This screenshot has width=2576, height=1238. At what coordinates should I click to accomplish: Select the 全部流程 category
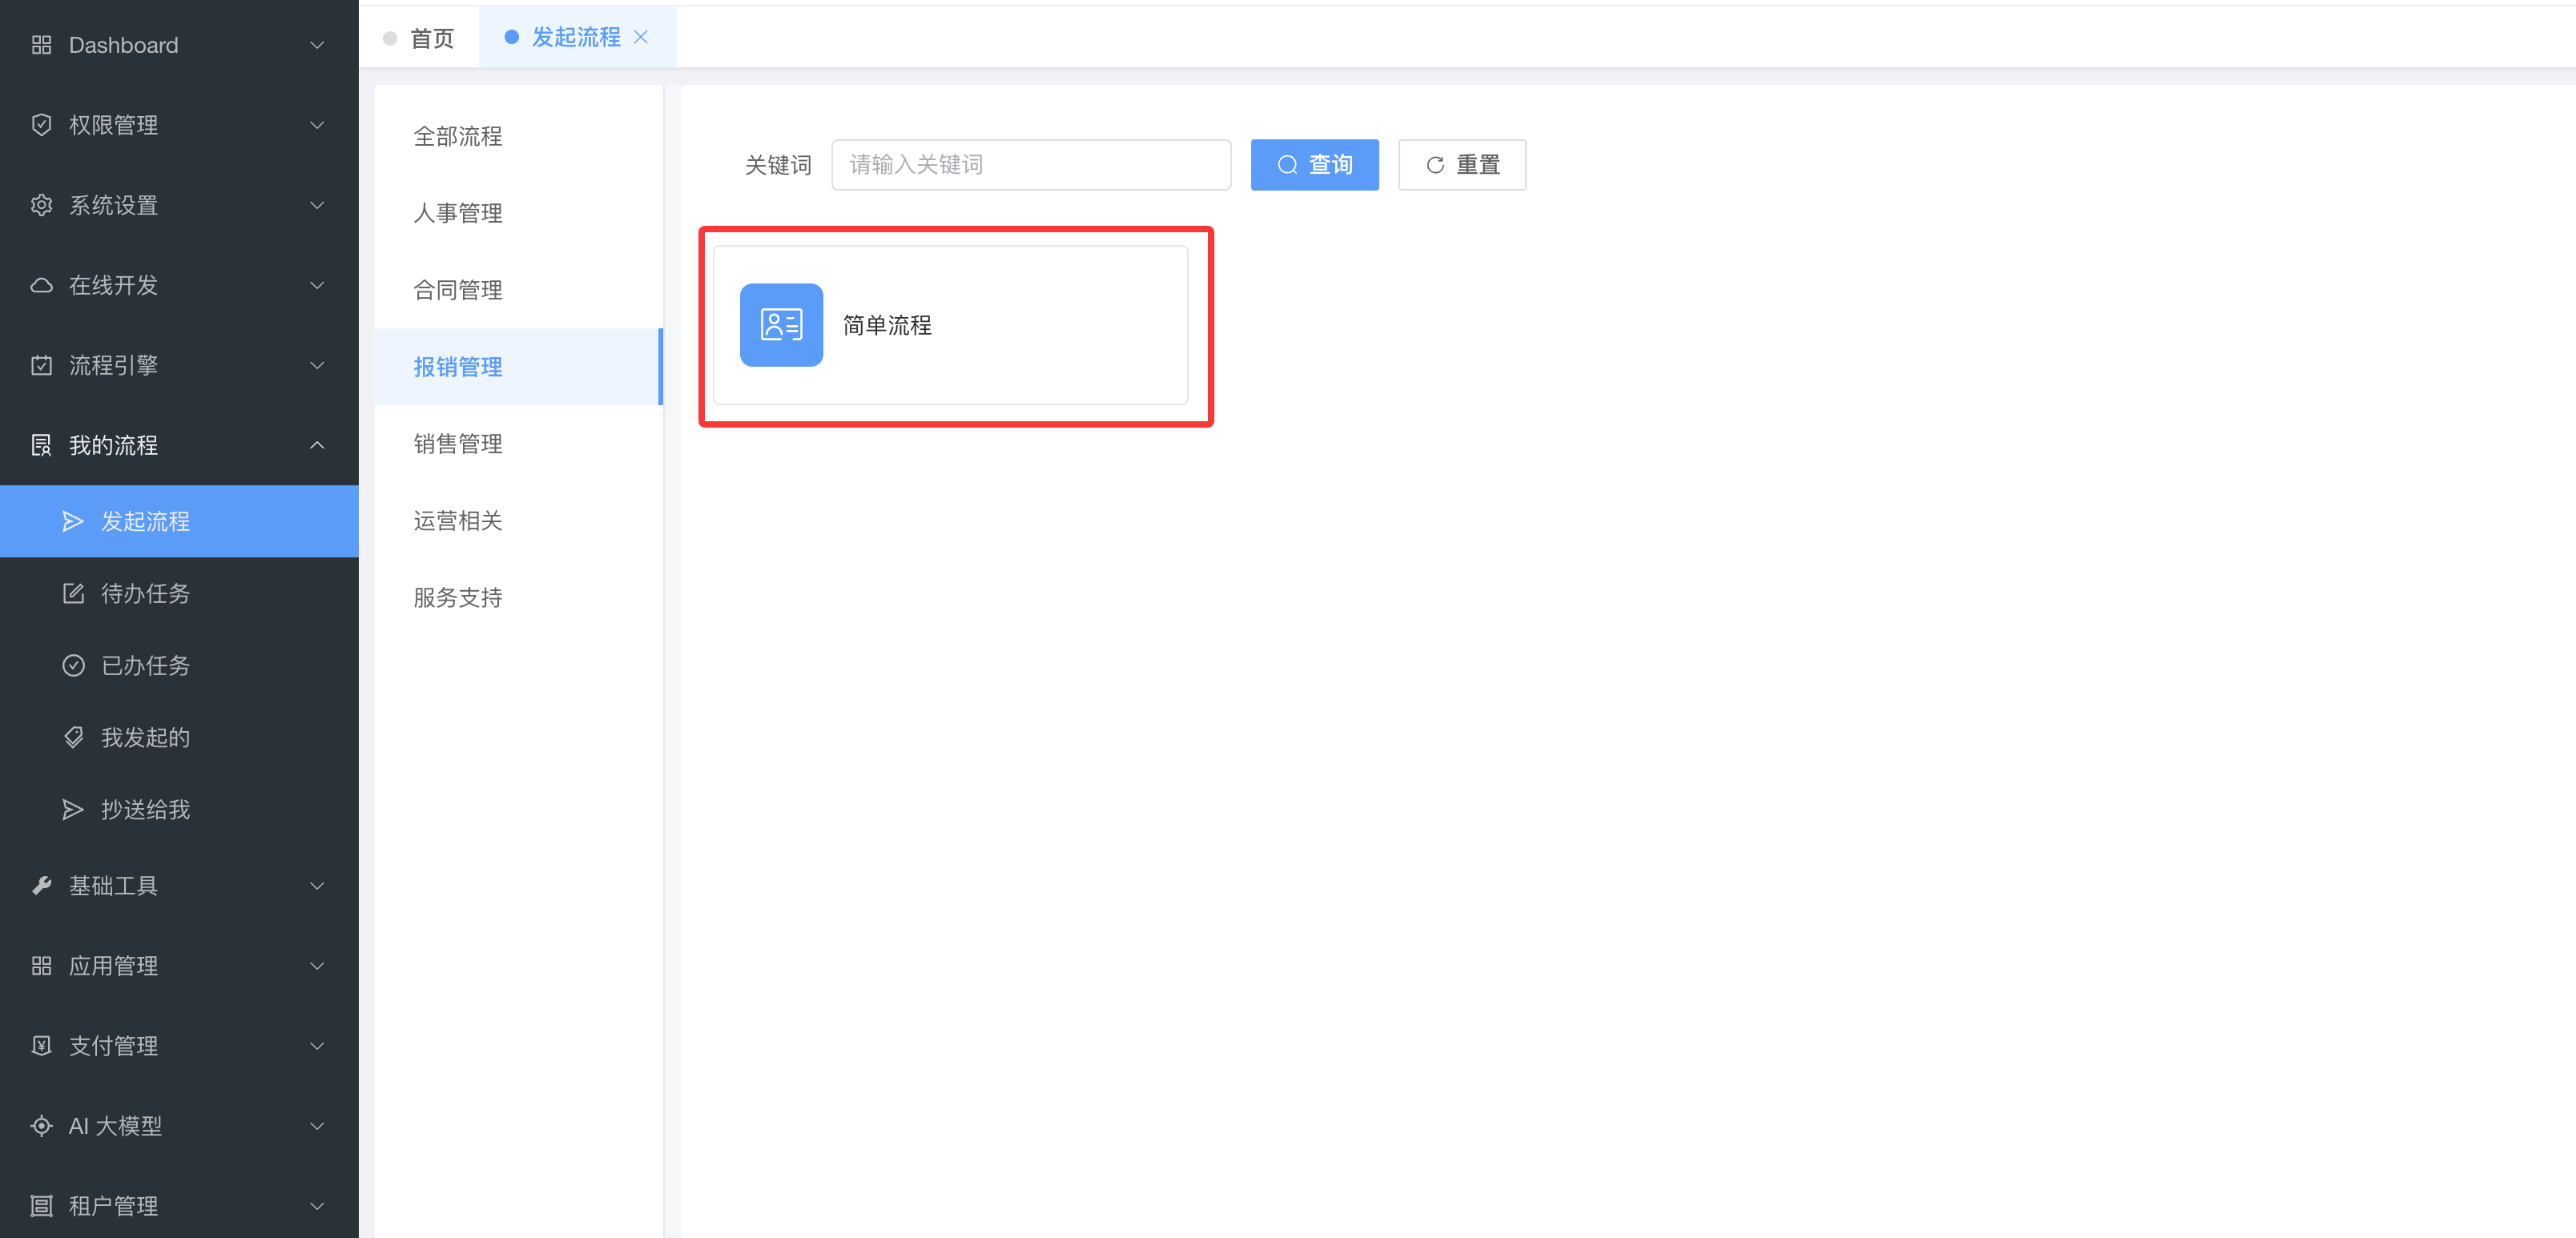click(x=458, y=136)
